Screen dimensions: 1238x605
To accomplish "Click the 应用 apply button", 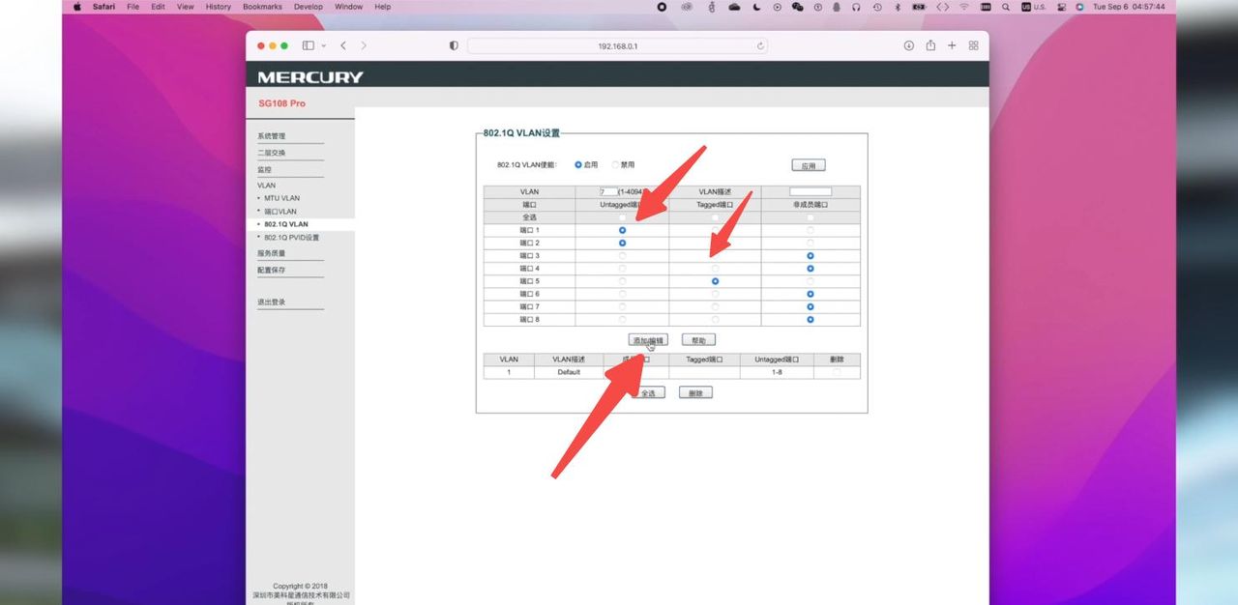I will (x=808, y=165).
